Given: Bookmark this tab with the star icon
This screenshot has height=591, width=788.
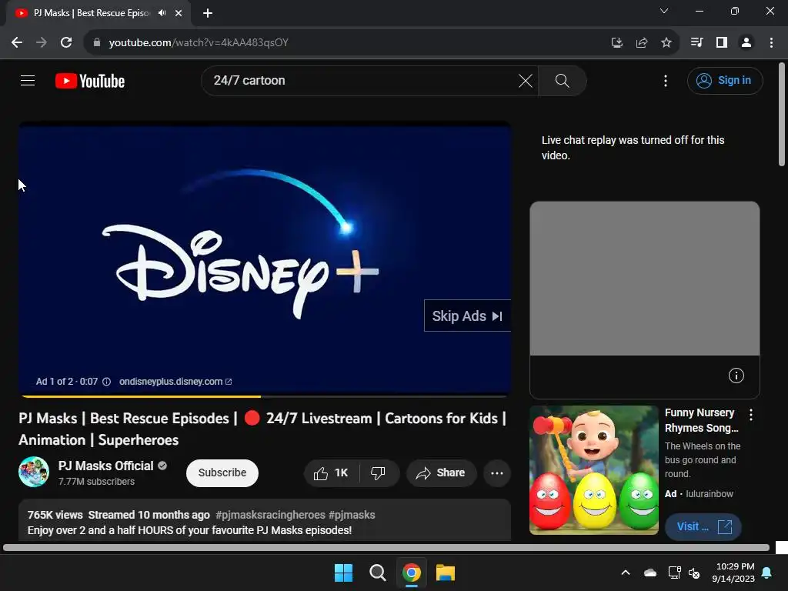Looking at the screenshot, I should pos(666,43).
